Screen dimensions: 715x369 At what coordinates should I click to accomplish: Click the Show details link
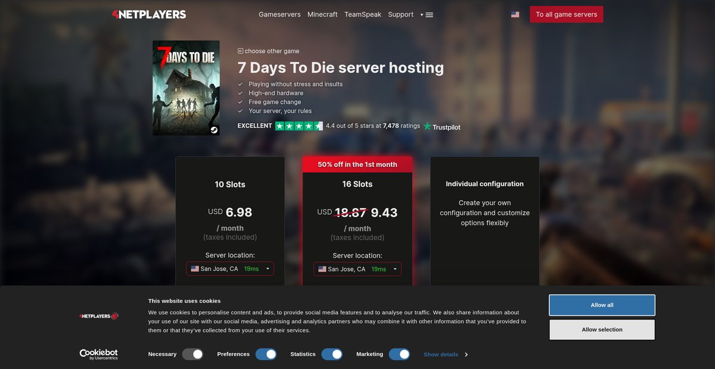(x=441, y=355)
